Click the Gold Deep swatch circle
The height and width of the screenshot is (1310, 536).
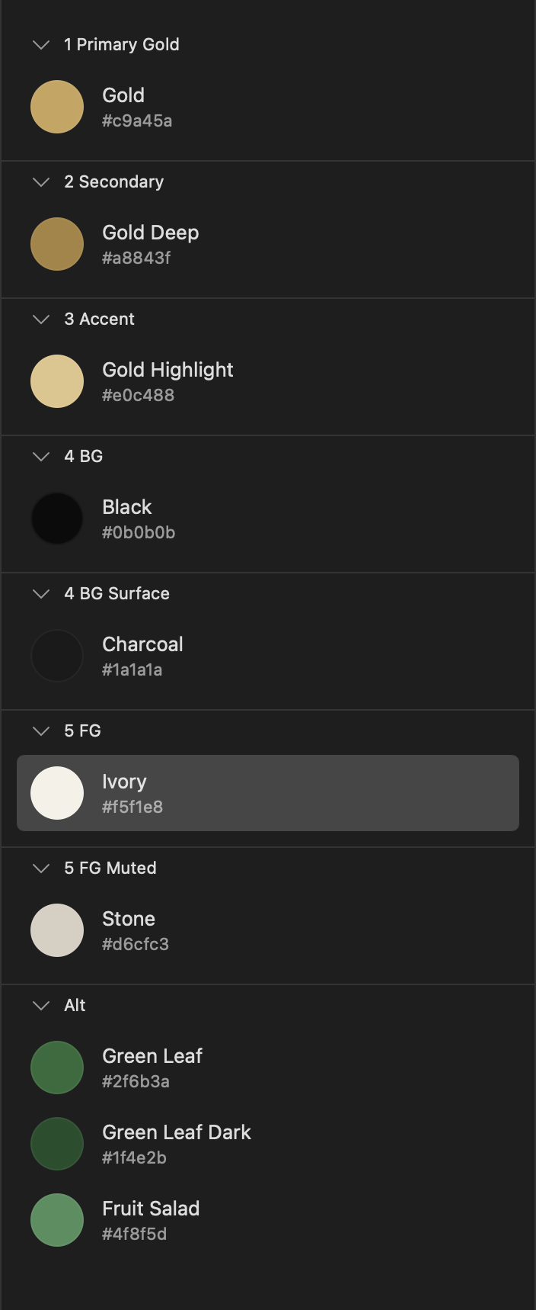[x=57, y=244]
